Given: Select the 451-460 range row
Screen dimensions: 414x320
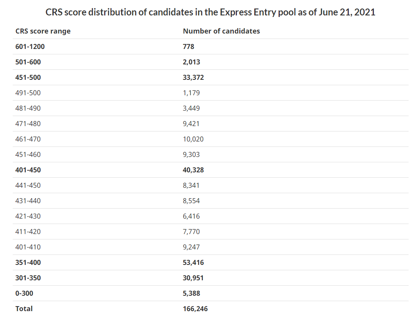Looking at the screenshot, I should pos(28,155).
